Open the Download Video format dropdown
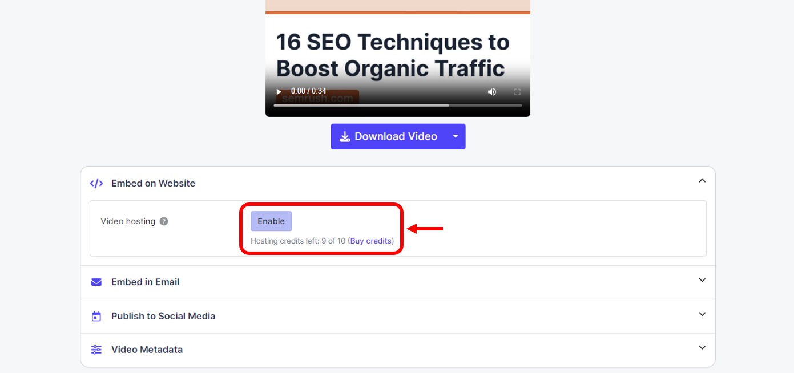 (x=455, y=136)
